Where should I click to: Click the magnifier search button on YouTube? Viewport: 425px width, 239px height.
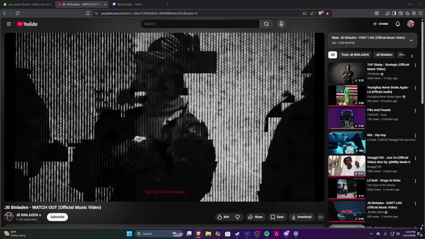click(266, 24)
